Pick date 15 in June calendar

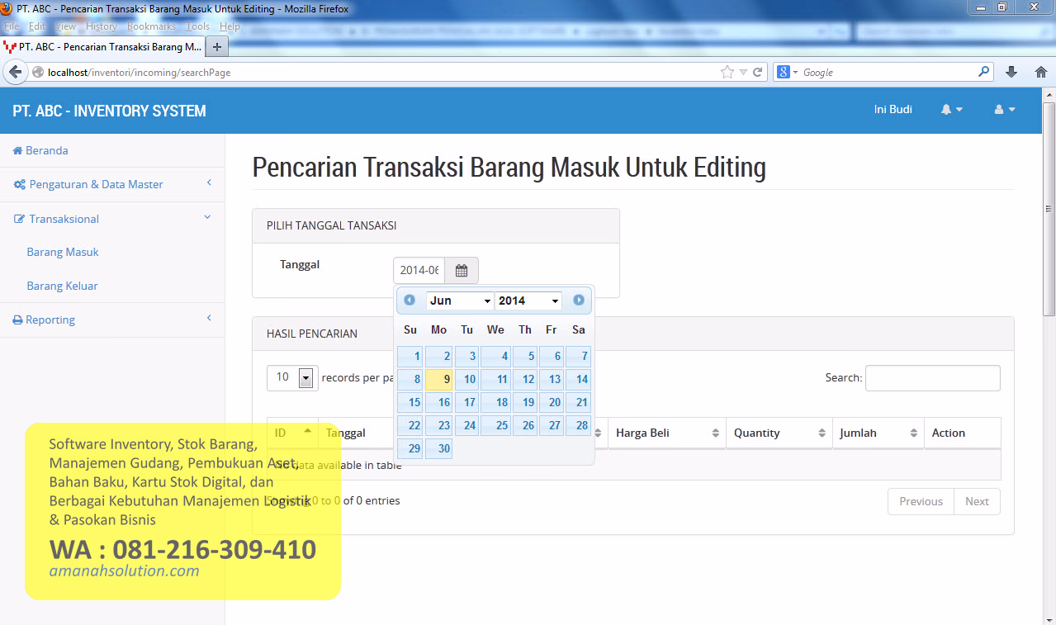click(410, 403)
